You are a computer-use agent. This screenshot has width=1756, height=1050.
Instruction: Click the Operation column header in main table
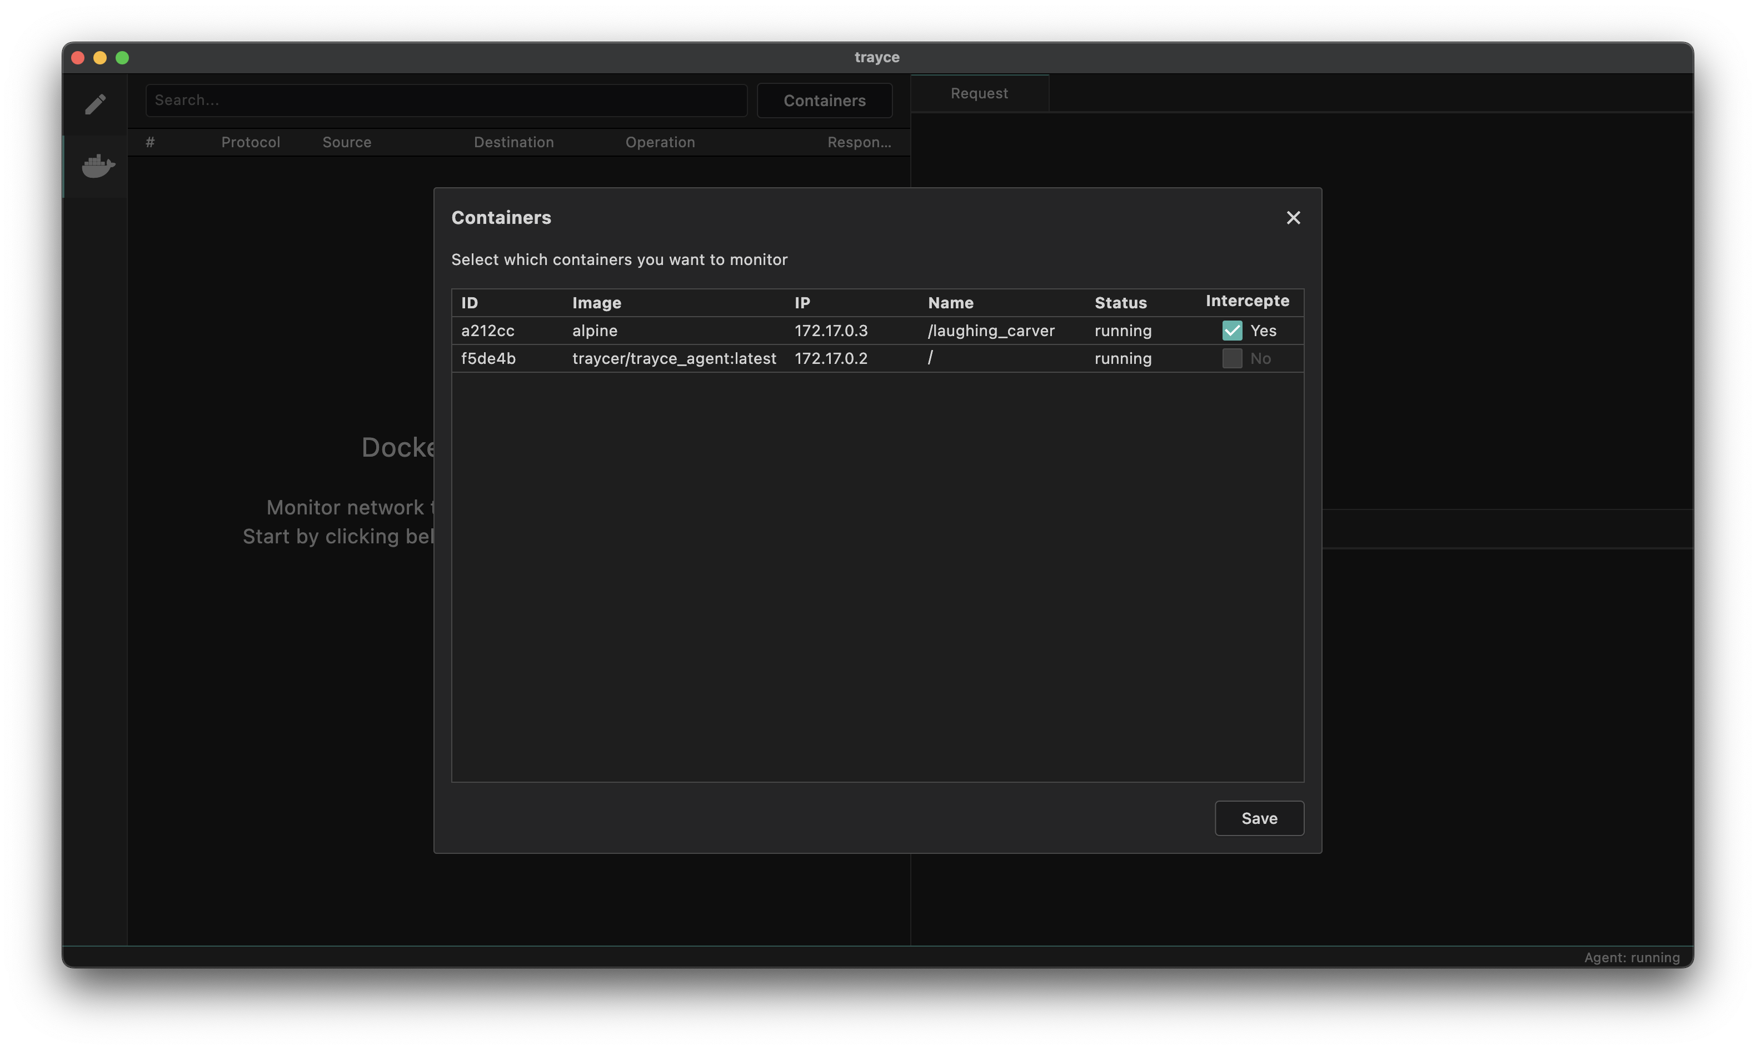(660, 142)
